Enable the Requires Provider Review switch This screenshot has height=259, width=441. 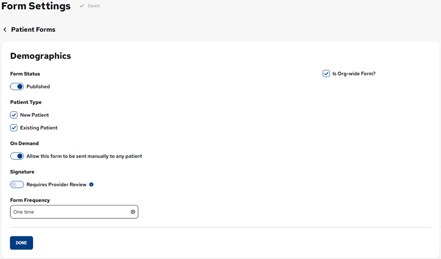coord(17,185)
